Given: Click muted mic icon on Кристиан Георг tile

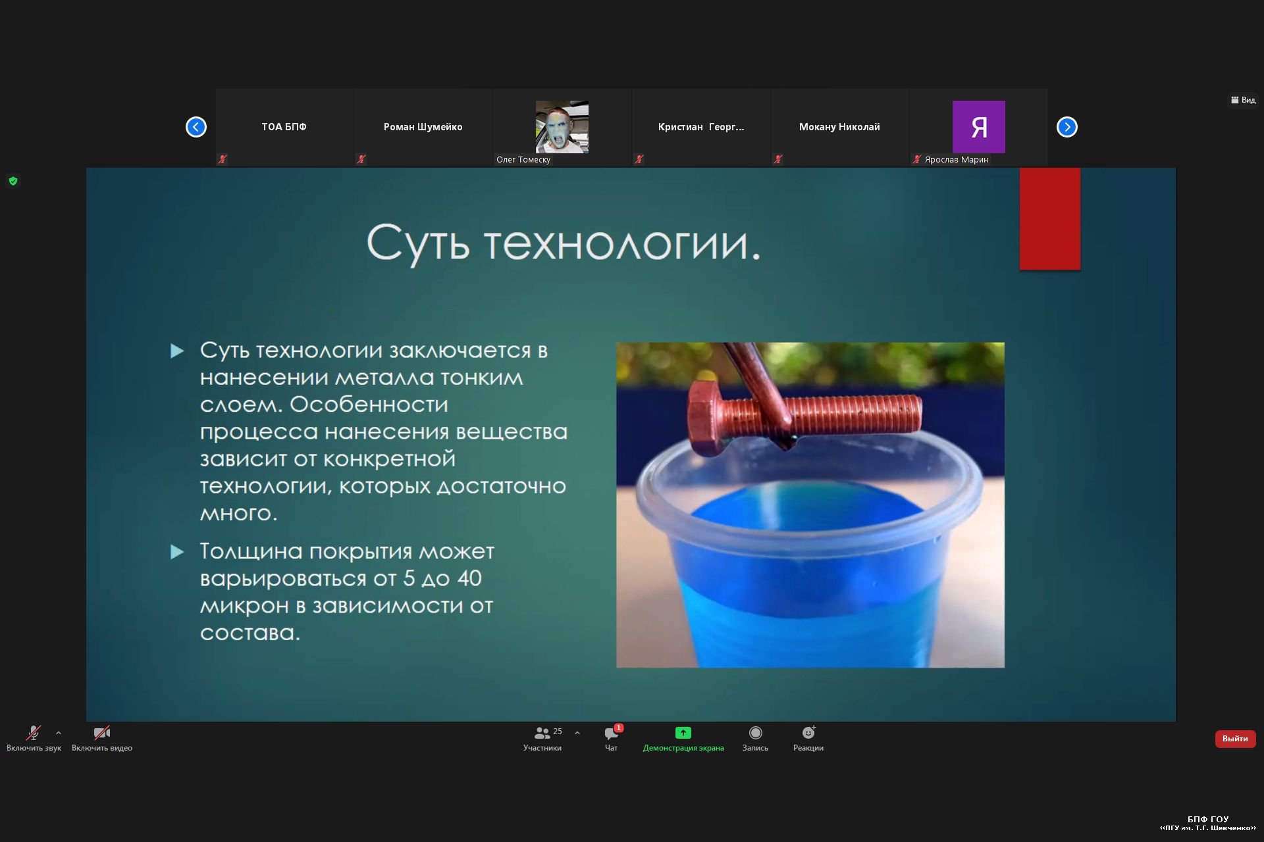Looking at the screenshot, I should (x=639, y=159).
